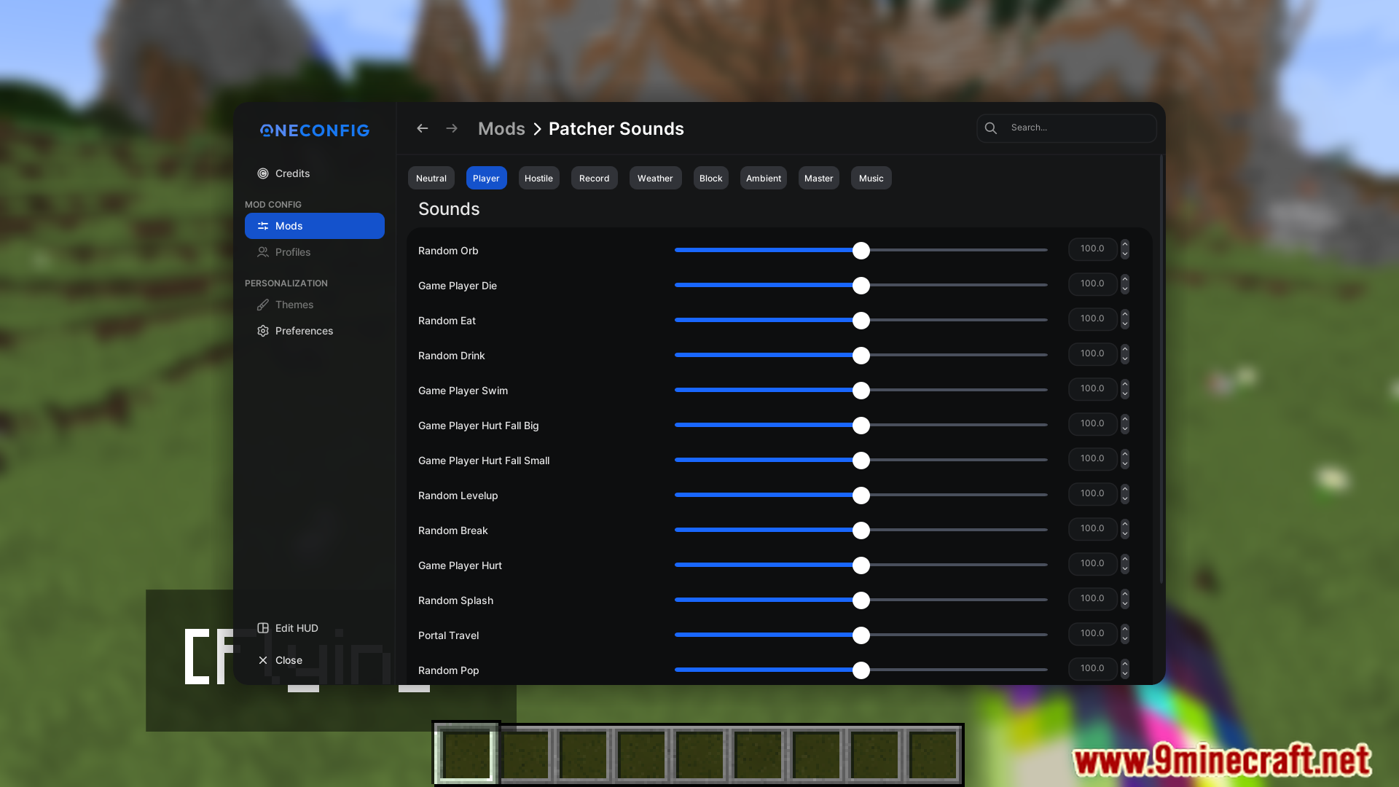Decrease Random Drink value with down stepper
This screenshot has width=1399, height=787.
[1125, 359]
